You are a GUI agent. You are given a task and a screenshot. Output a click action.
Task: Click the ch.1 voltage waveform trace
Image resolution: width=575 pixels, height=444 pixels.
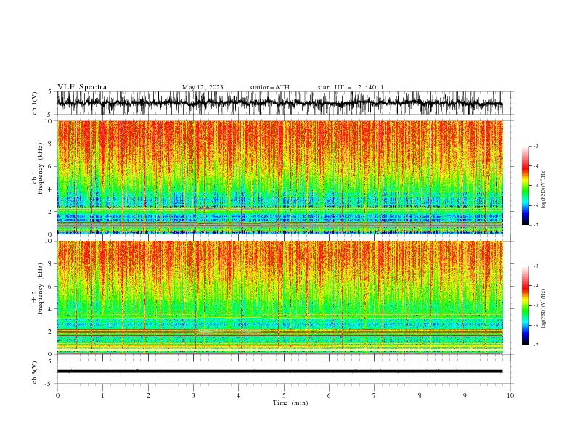pos(280,103)
